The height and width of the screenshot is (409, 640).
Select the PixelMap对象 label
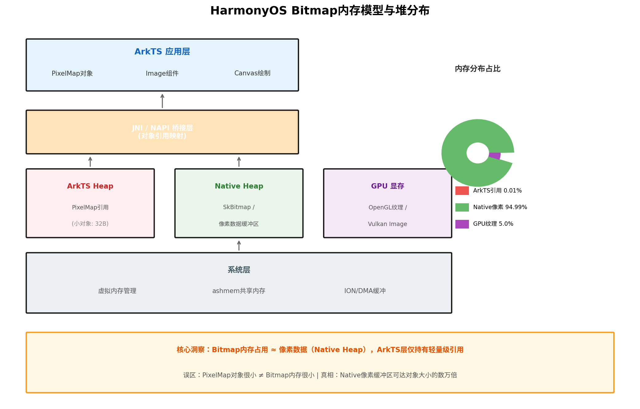point(72,73)
